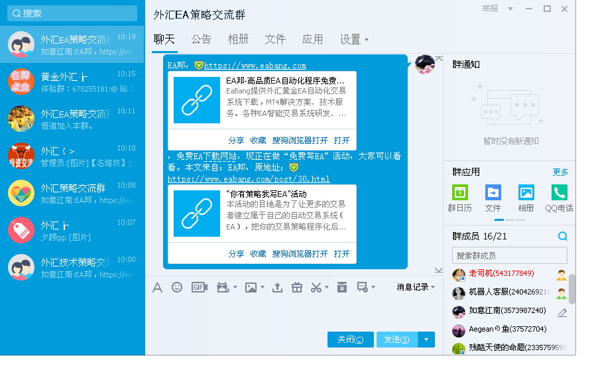Screen dimensions: 590x382
Task: Click 分享 on the EA邦 link card
Action: click(236, 141)
